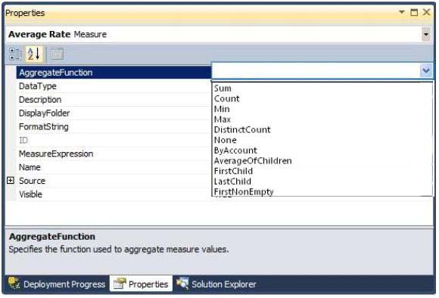Select the FormatString property row
The height and width of the screenshot is (298, 439).
[114, 127]
